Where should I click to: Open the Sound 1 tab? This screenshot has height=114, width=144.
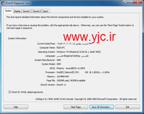pos(27,11)
